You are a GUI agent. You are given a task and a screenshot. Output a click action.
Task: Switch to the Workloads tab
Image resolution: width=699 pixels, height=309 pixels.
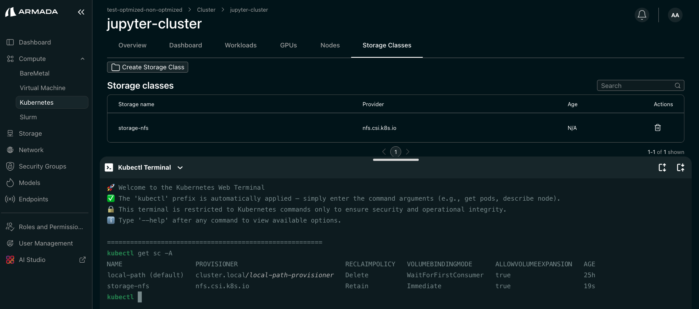[x=240, y=45]
